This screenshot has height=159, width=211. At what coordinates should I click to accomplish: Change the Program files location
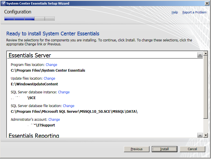(x=51, y=65)
